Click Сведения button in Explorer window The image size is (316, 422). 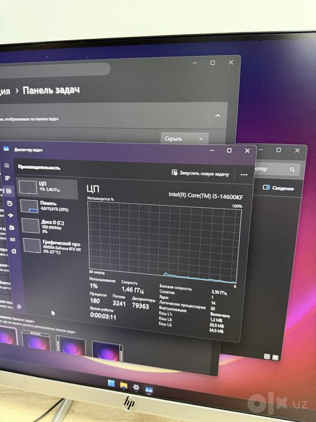[x=278, y=188]
